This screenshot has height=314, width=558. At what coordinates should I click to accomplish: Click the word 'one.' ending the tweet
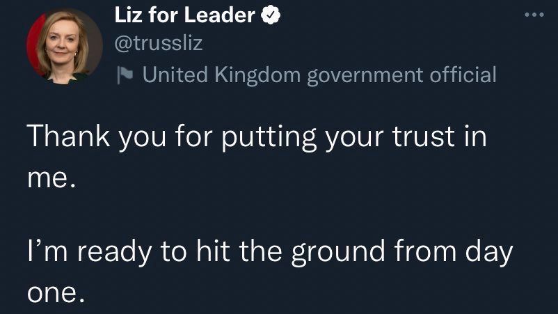(x=56, y=293)
